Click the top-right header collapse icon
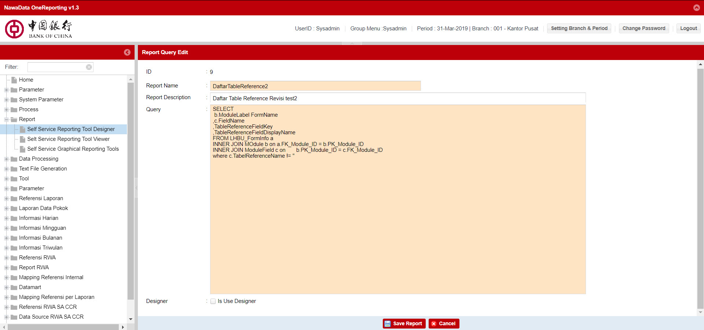This screenshot has height=330, width=704. pyautogui.click(x=696, y=8)
